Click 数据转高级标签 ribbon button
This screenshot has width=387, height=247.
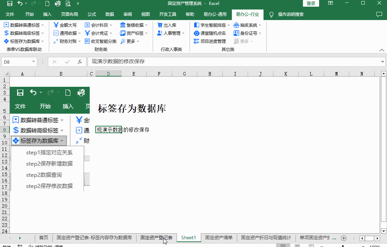24,33
